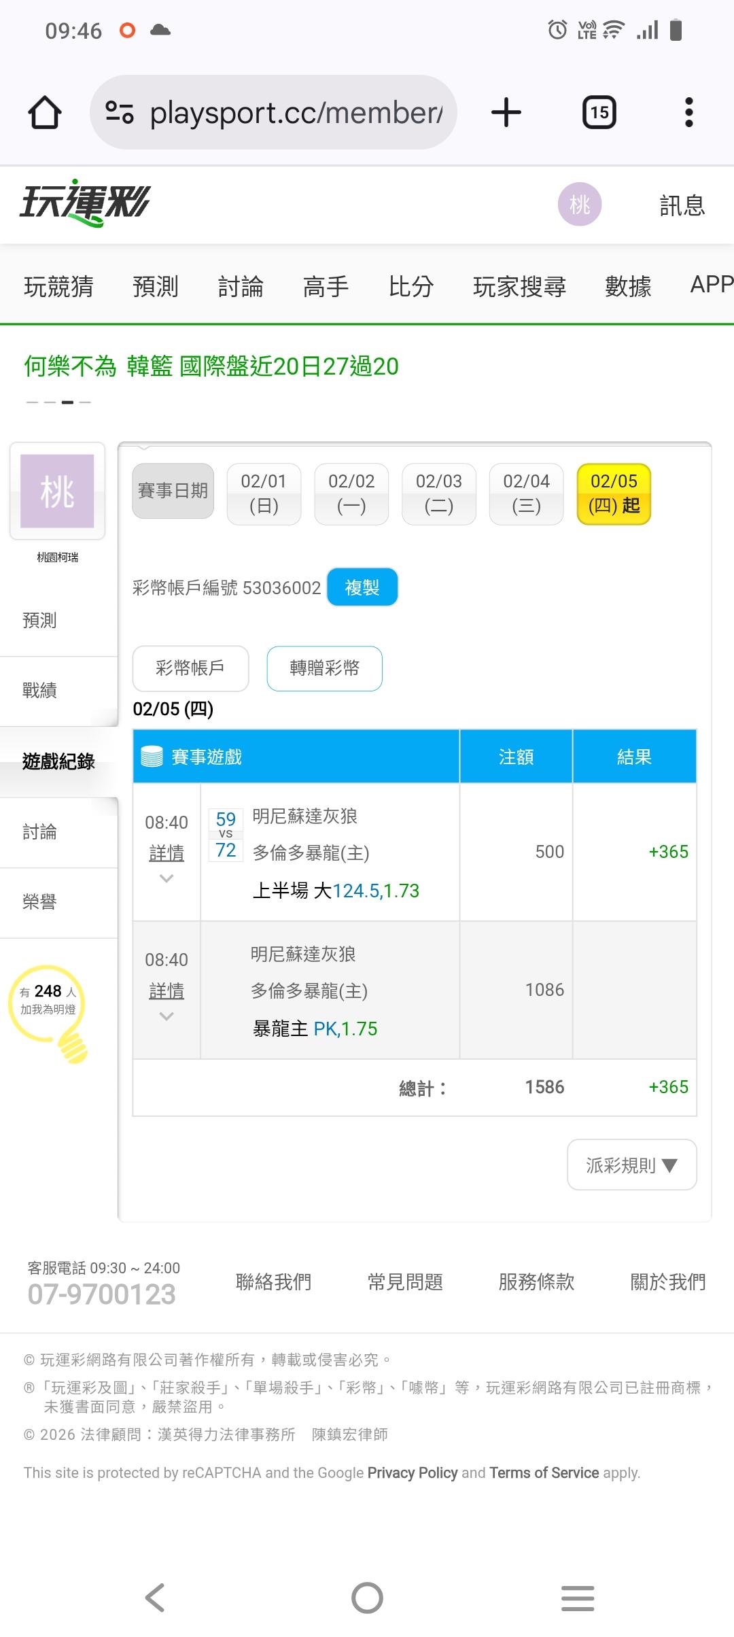Switch to the 02/03 (二) date
The height and width of the screenshot is (1637, 734).
[x=438, y=494]
